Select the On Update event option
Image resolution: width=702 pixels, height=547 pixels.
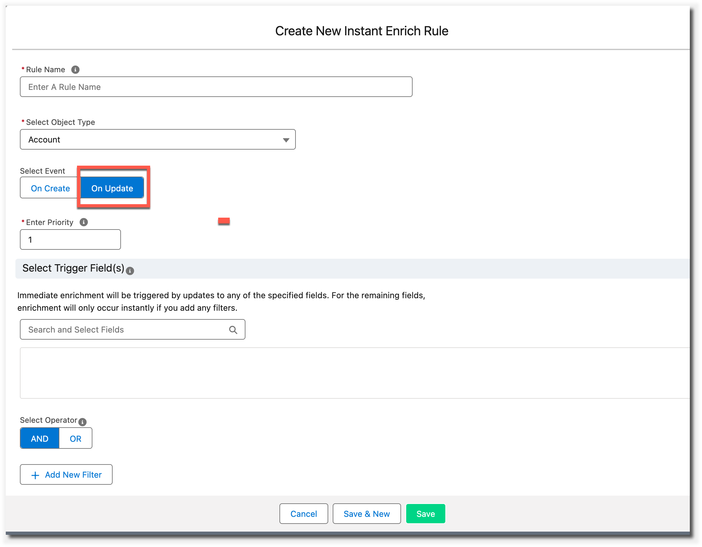(x=112, y=188)
